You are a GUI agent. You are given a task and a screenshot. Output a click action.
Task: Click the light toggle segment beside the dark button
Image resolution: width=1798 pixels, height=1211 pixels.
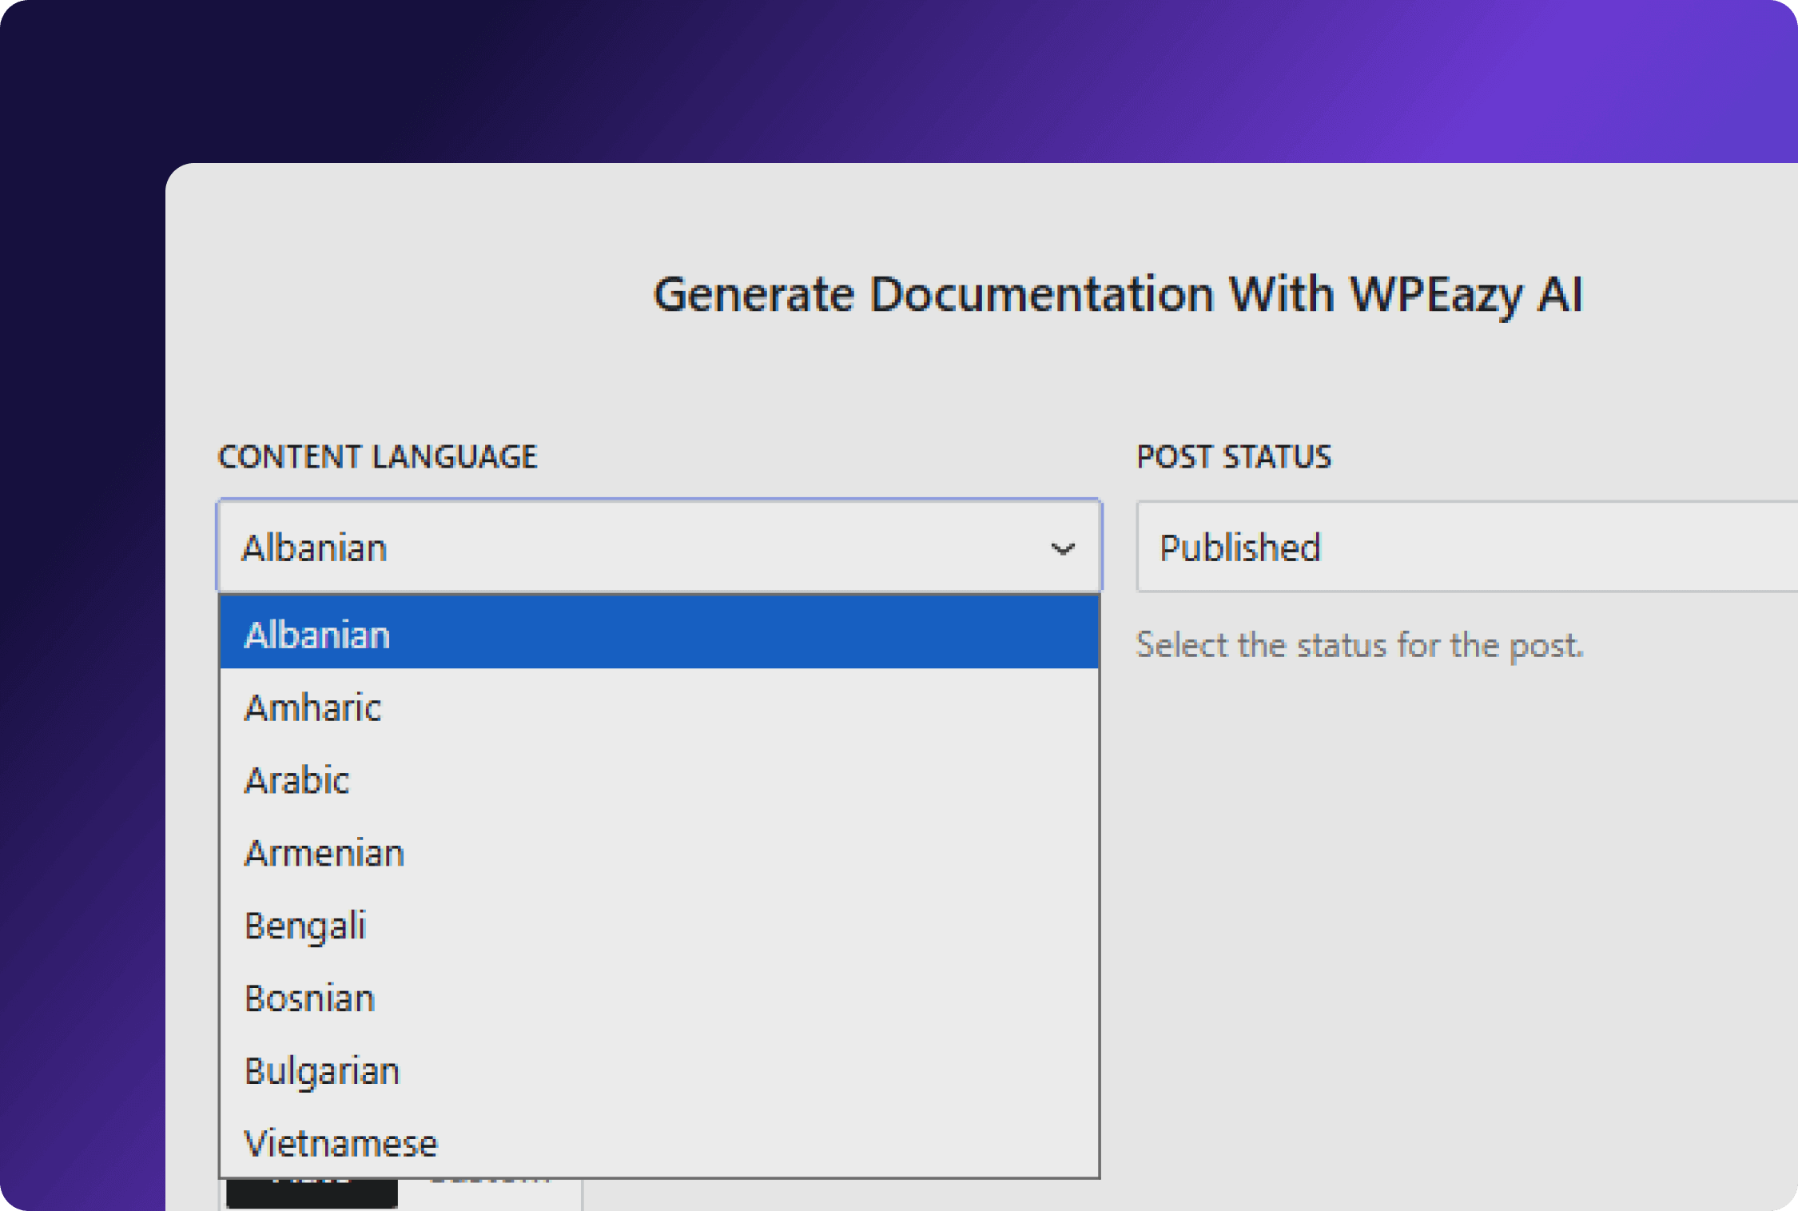point(489,1193)
